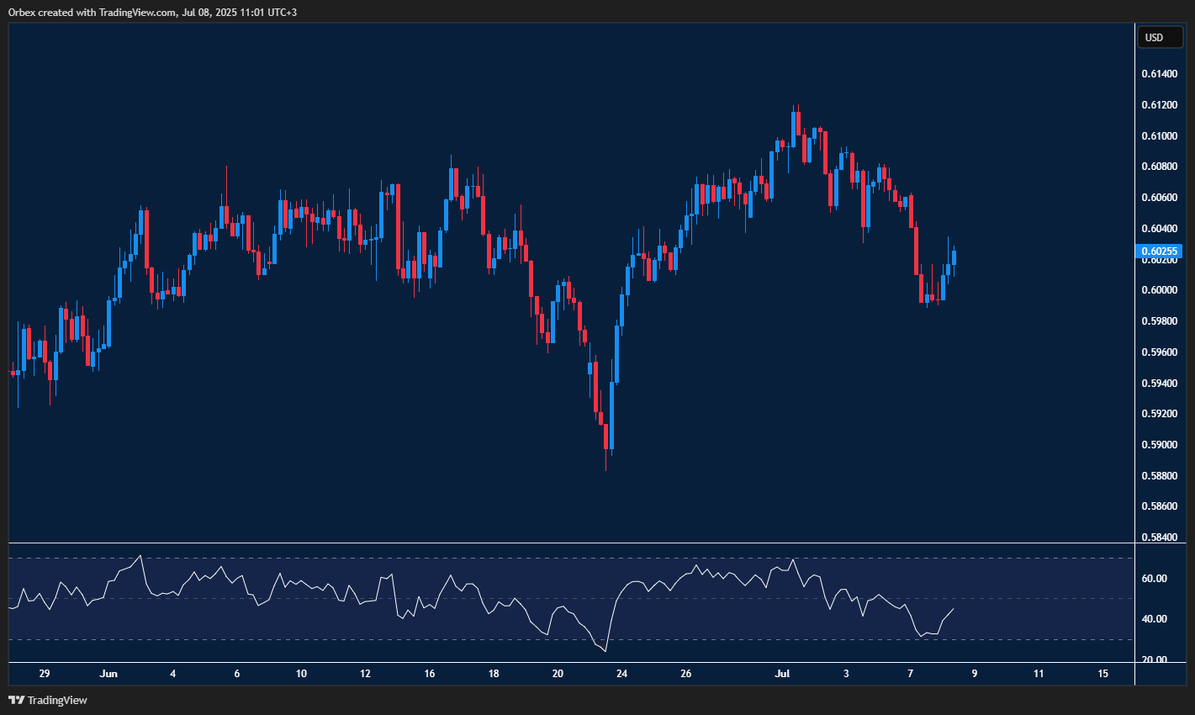Viewport: 1195px width, 715px height.
Task: Select the USD currency button in top-right corner
Action: coord(1160,37)
